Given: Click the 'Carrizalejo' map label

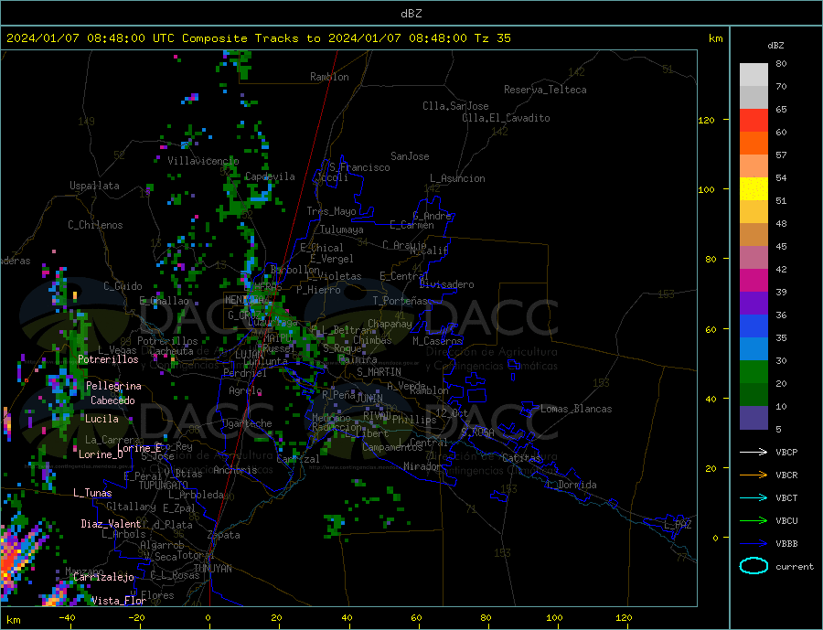Looking at the screenshot, I should pyautogui.click(x=104, y=578).
